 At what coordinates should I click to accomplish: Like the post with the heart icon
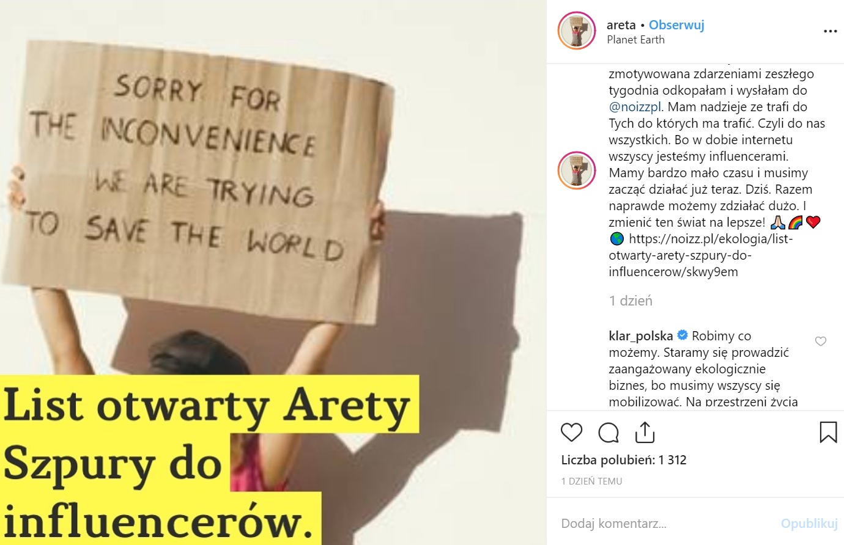click(571, 432)
